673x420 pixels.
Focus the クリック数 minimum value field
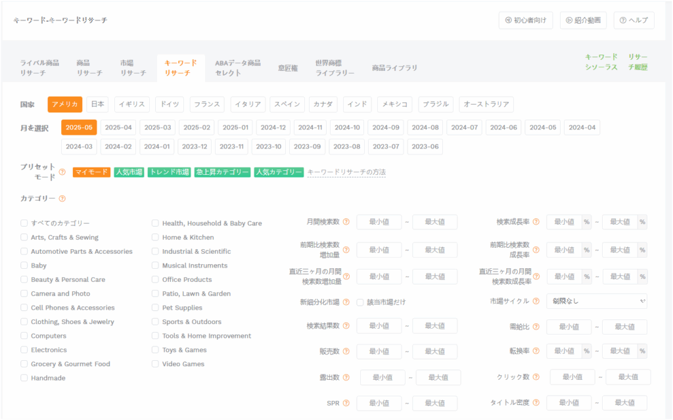tap(572, 377)
